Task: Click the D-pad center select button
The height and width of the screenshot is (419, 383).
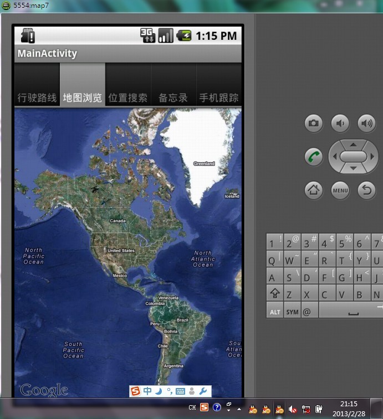Action: pos(353,157)
